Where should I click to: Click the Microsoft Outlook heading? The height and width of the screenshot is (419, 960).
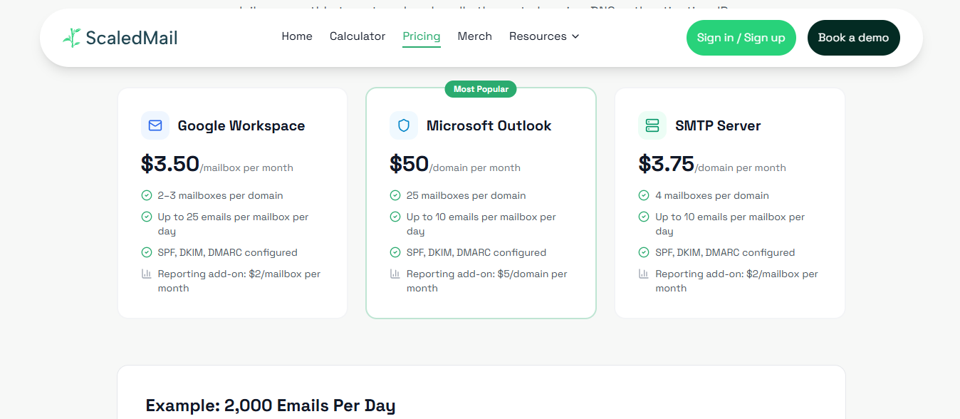coord(489,125)
